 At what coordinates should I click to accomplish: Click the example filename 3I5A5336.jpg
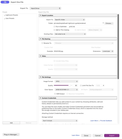click(58, 51)
